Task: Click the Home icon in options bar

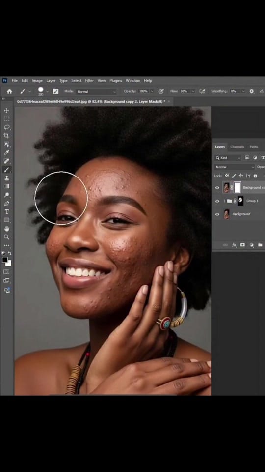Action: (x=10, y=91)
